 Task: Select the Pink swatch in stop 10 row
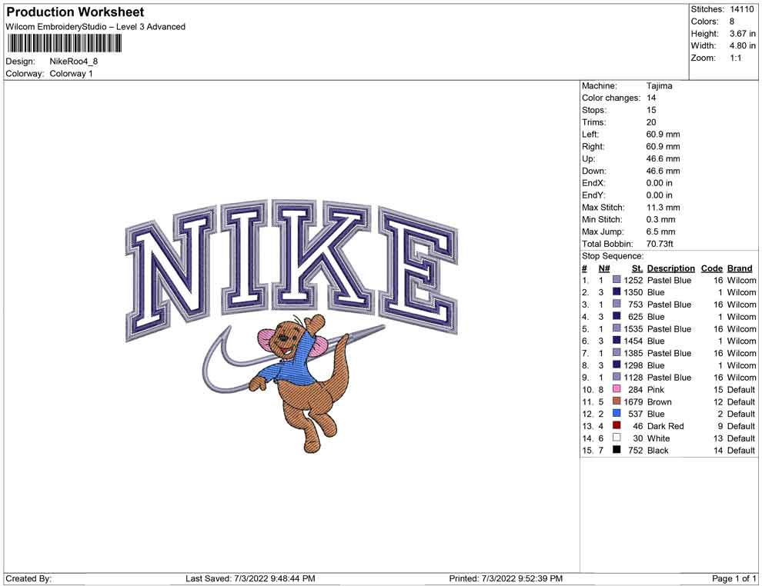coord(617,389)
